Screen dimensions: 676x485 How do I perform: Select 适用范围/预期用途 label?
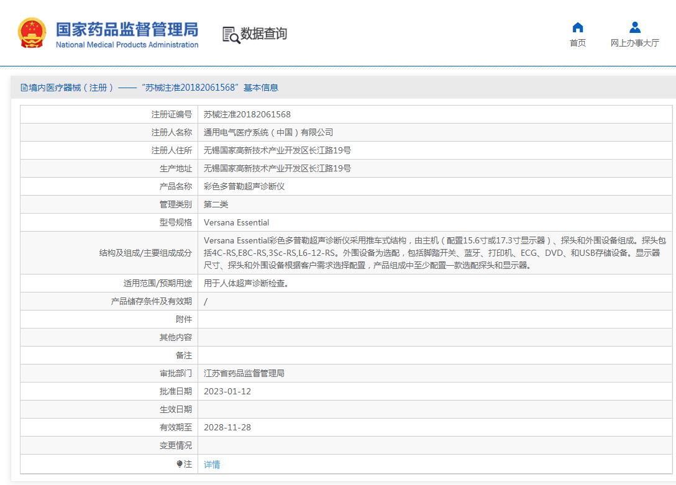pyautogui.click(x=157, y=283)
